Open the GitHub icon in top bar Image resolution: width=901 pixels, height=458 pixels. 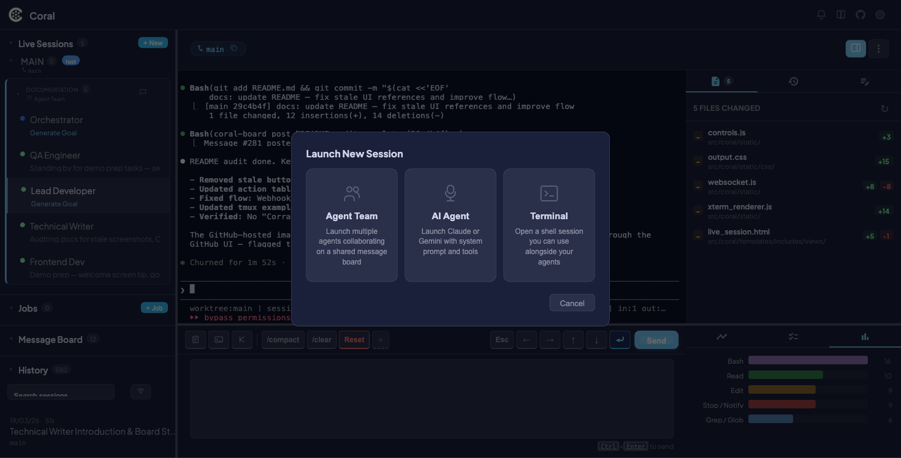(x=860, y=14)
